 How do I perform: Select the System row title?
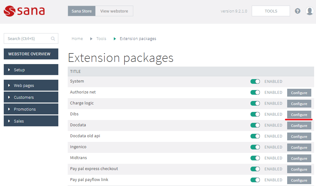tap(77, 81)
